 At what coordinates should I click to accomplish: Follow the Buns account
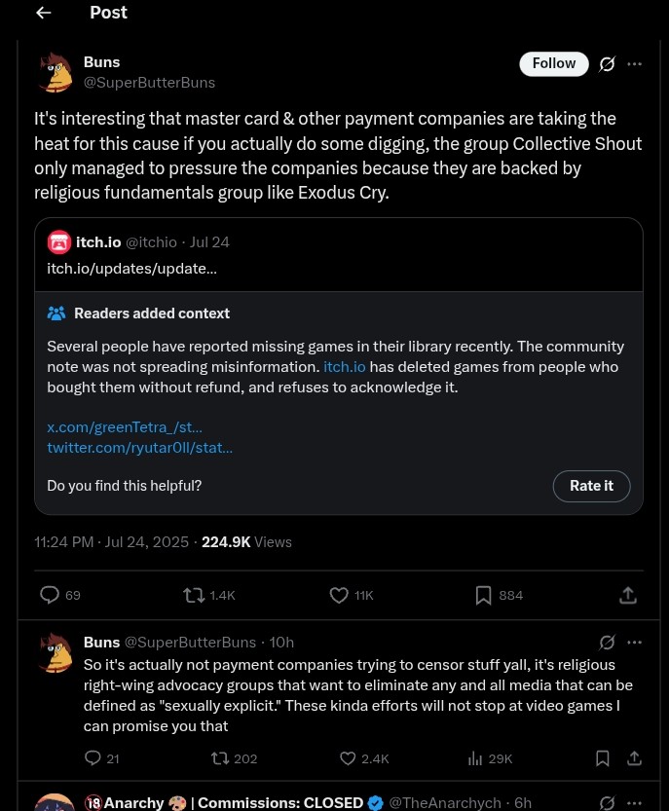click(554, 63)
